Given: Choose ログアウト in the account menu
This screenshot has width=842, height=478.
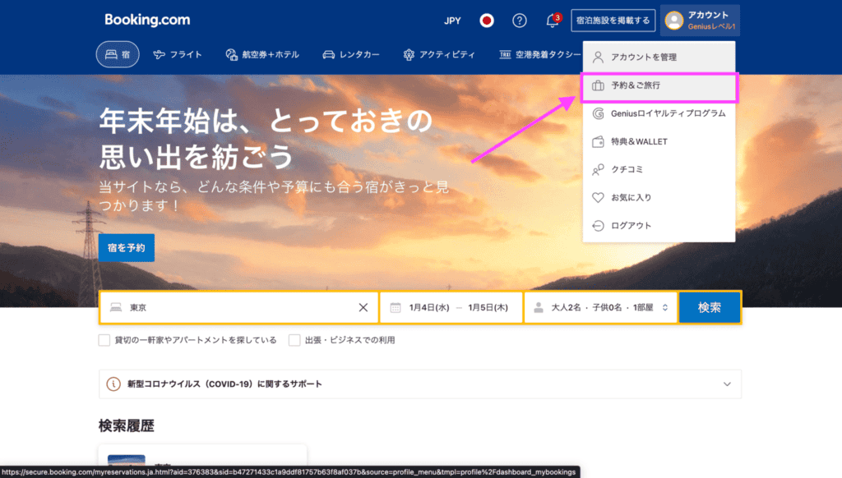Looking at the screenshot, I should tap(631, 226).
